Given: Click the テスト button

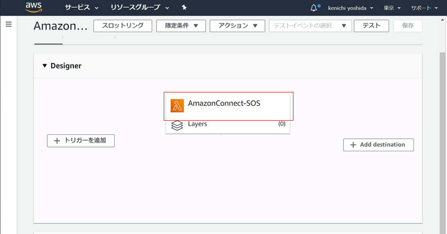Looking at the screenshot, I should [371, 26].
